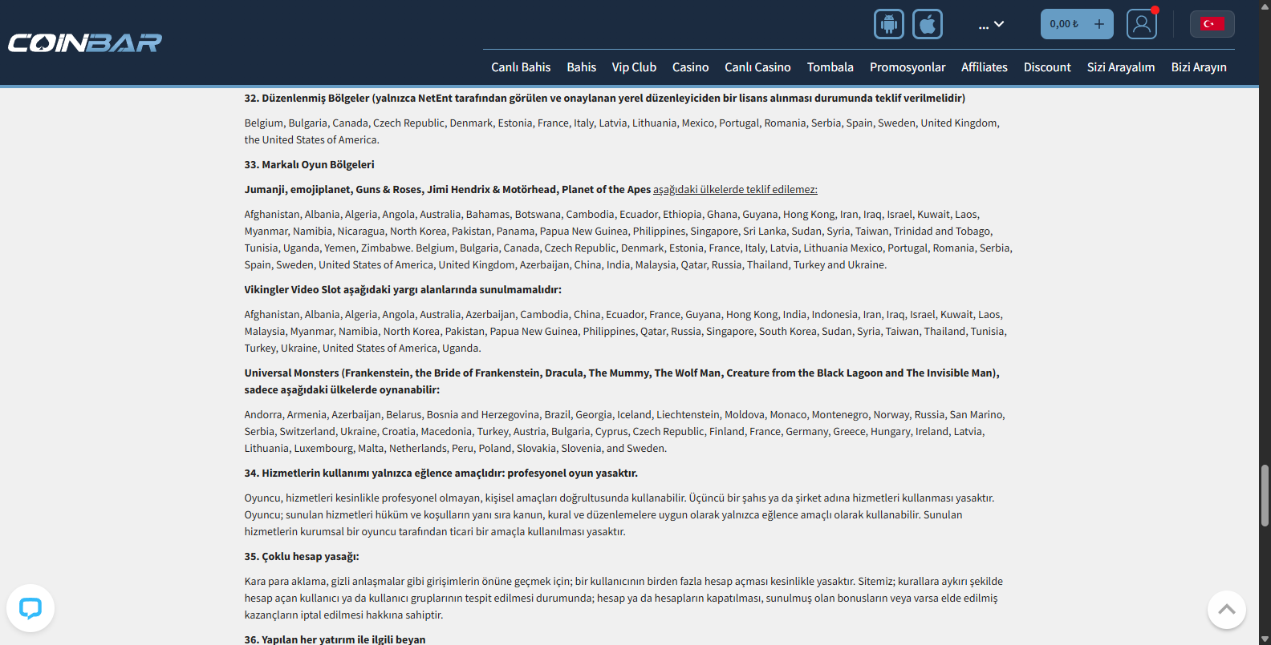
Task: Click the Affiliates navigation link
Action: click(x=984, y=67)
